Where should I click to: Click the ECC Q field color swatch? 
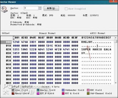63,94
